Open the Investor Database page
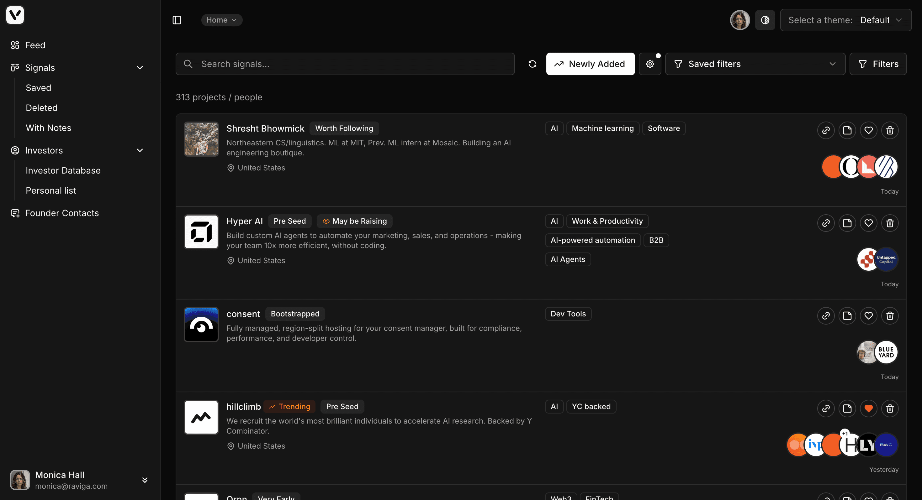The height and width of the screenshot is (500, 922). [63, 170]
